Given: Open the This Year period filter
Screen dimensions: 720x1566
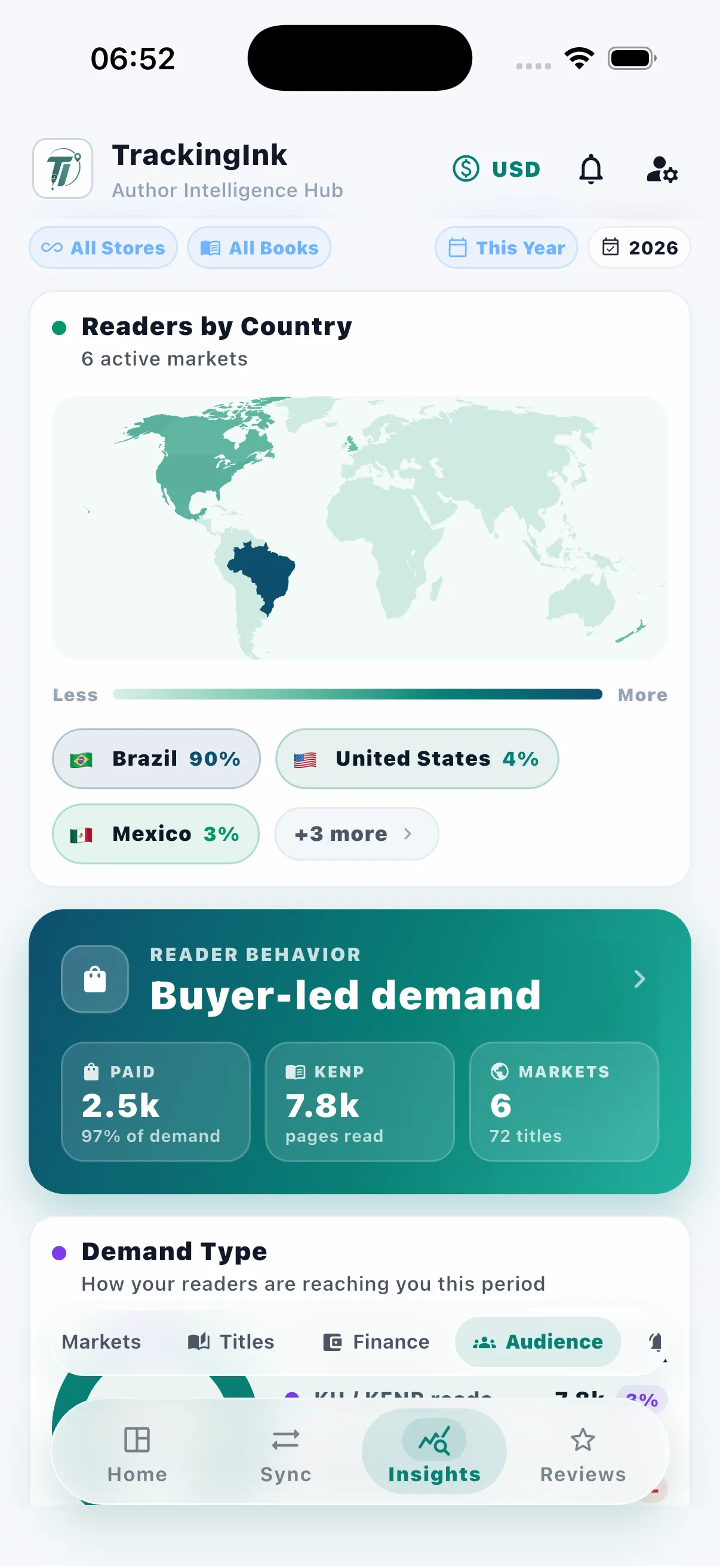Looking at the screenshot, I should click(x=506, y=247).
